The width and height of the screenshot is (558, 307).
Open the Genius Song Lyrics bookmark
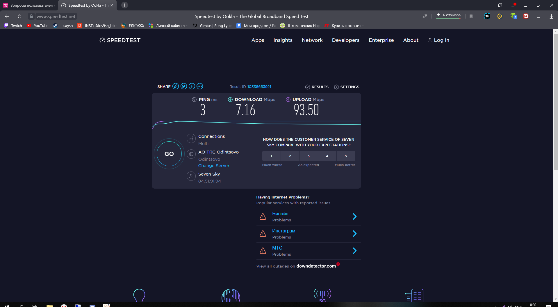212,26
